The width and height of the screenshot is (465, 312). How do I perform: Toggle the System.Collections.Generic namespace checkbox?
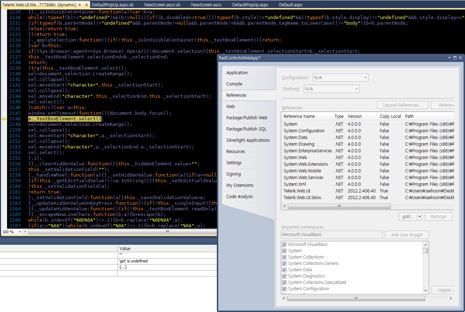(x=284, y=263)
